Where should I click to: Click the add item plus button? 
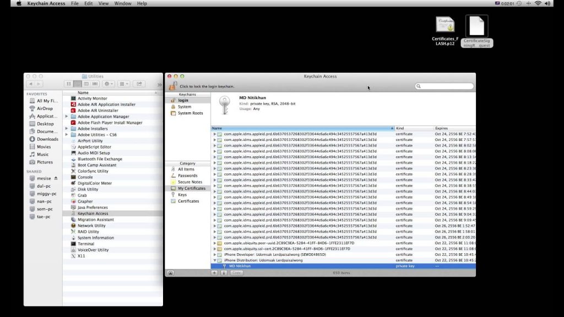(x=214, y=273)
